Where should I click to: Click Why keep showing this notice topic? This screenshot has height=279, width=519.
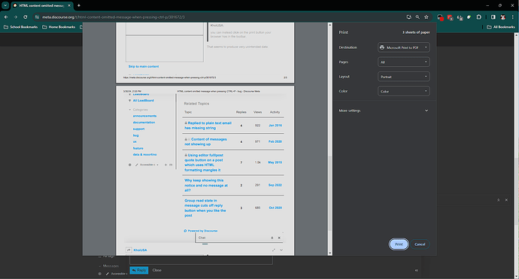(206, 185)
